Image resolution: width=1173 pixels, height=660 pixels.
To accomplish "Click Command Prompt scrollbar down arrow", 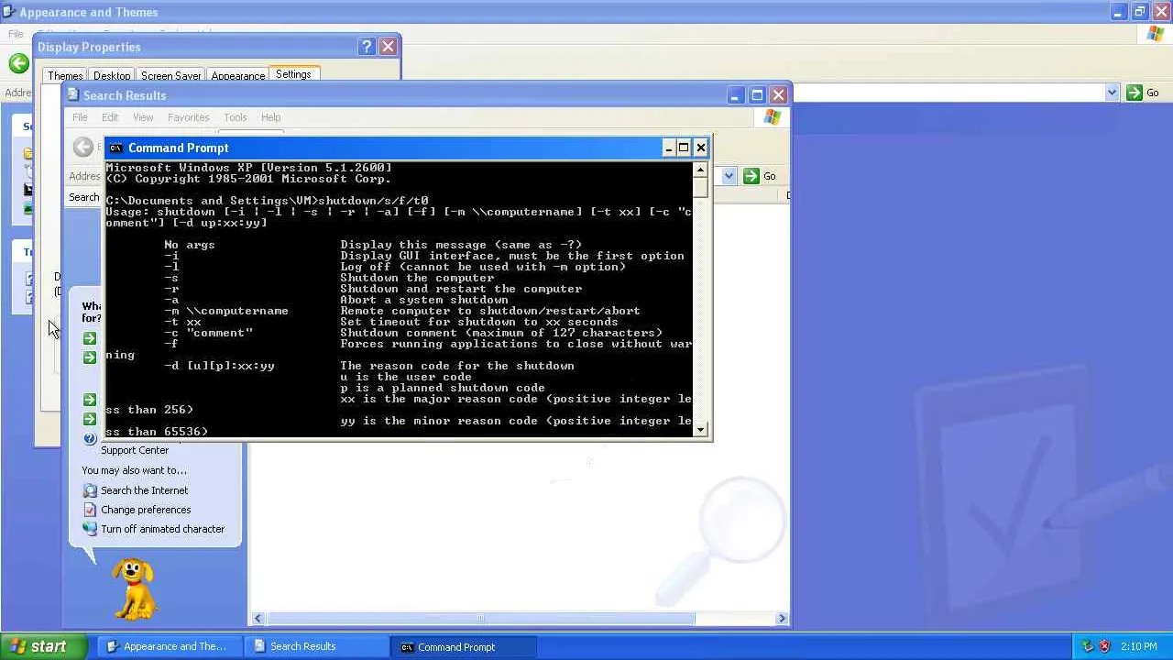I will (x=701, y=430).
